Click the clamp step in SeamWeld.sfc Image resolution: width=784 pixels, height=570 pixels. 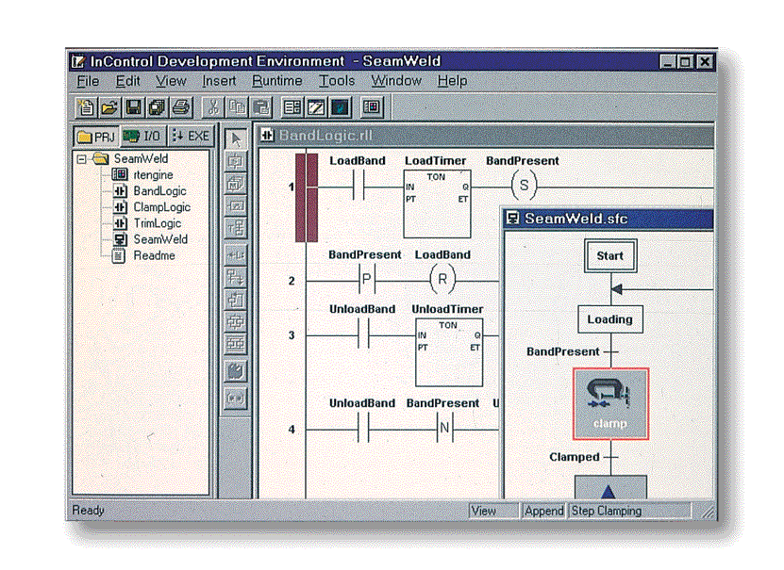(610, 404)
